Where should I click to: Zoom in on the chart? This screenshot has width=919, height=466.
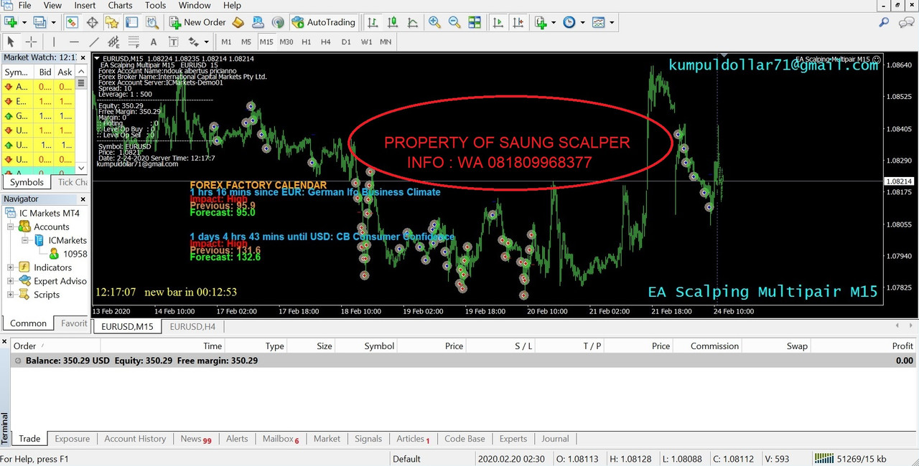tap(434, 22)
